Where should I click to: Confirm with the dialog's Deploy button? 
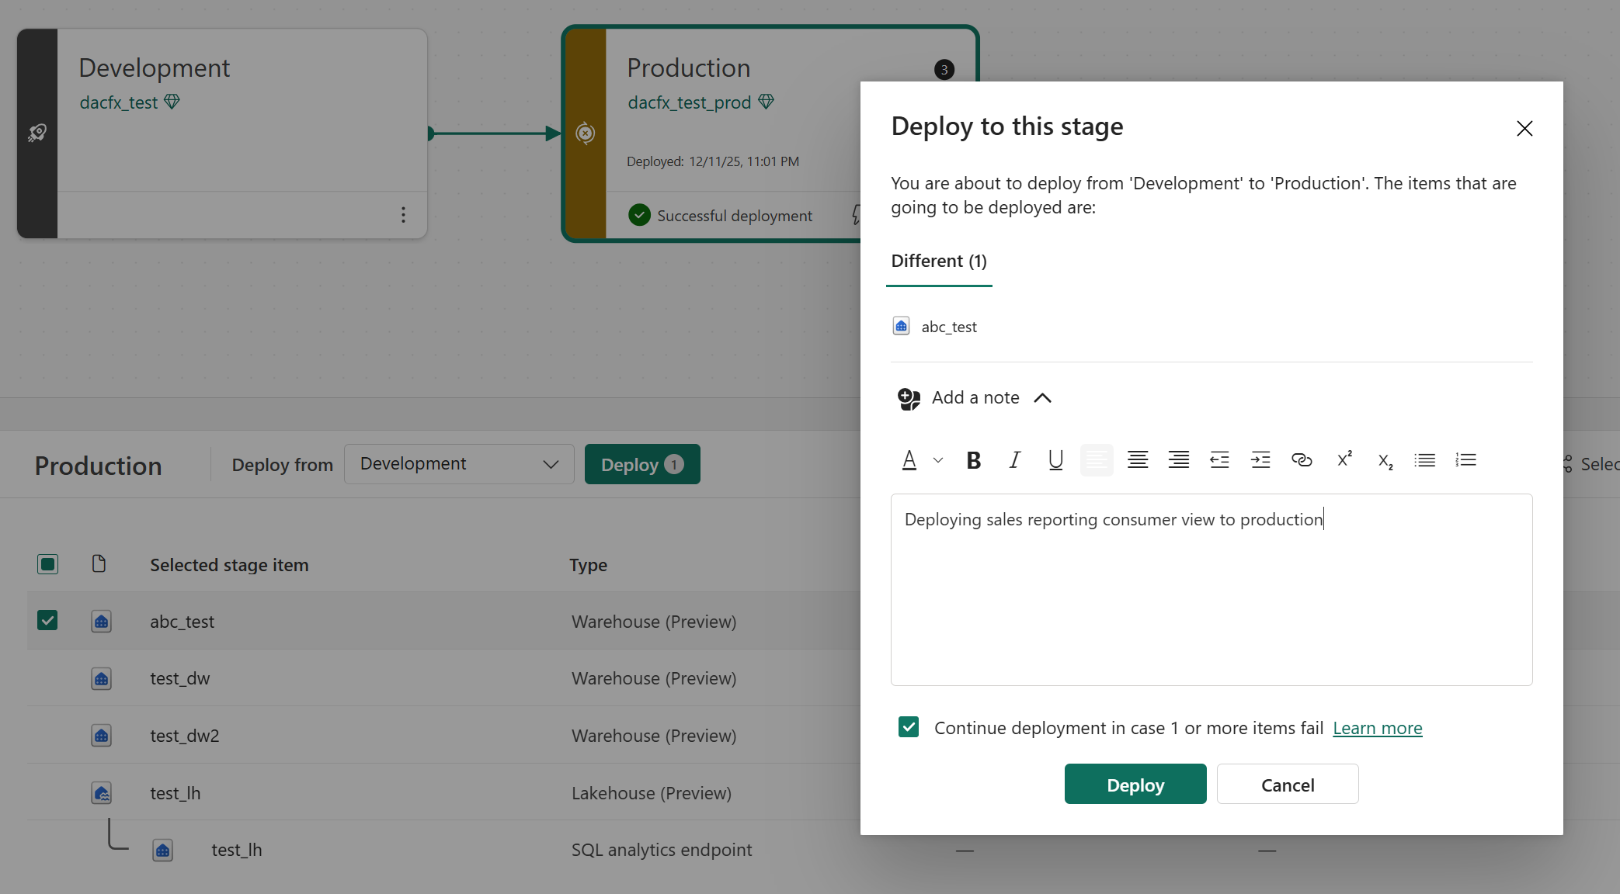pos(1135,785)
